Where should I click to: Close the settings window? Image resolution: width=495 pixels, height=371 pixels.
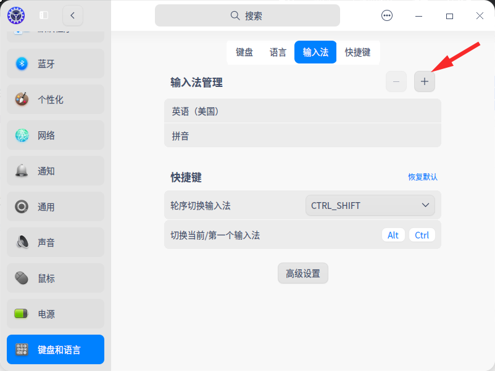coord(480,16)
